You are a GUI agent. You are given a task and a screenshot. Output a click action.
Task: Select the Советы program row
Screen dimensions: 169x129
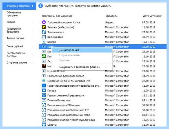[x=103, y=124]
